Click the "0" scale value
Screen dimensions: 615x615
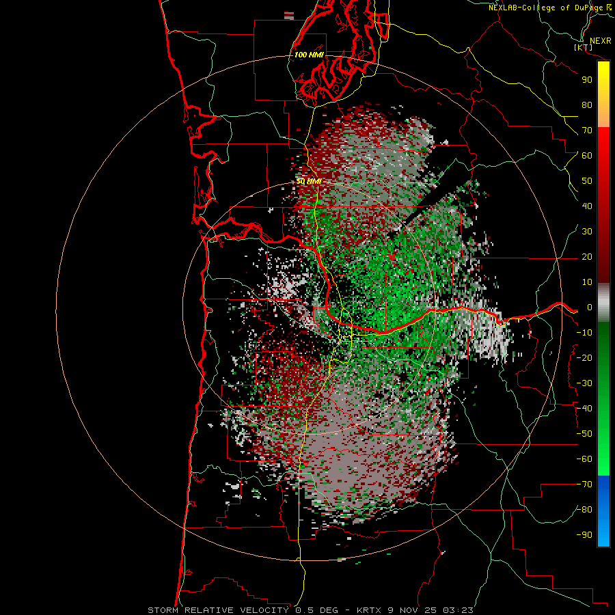click(589, 307)
